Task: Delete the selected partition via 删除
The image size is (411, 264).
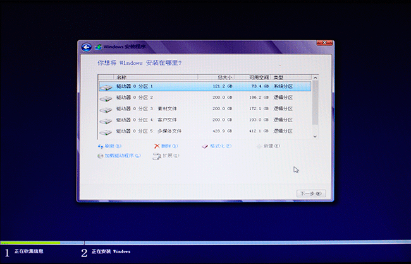Action: pyautogui.click(x=169, y=146)
